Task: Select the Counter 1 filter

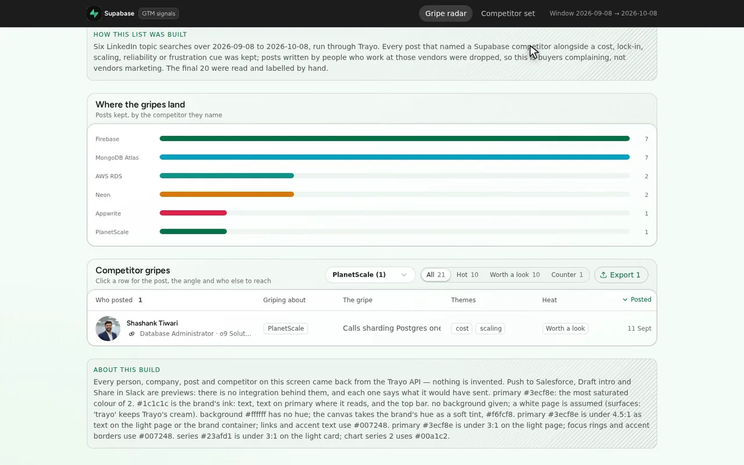Action: [x=567, y=275]
